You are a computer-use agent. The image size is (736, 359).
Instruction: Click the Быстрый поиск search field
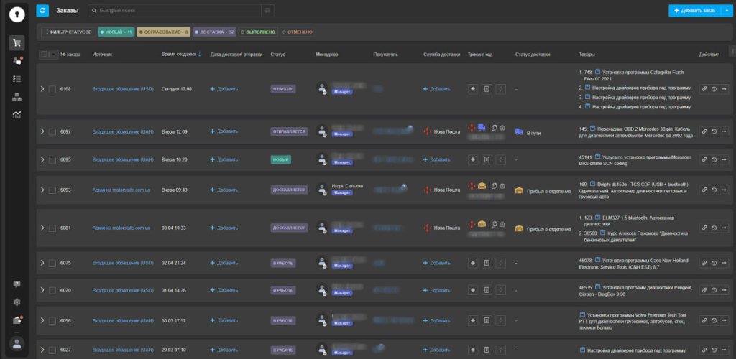tap(176, 11)
